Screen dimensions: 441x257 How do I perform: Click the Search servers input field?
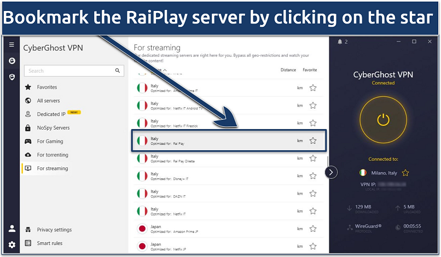pyautogui.click(x=74, y=71)
